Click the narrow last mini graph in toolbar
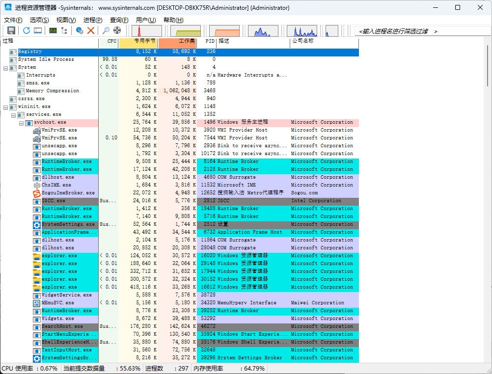 (x=332, y=31)
